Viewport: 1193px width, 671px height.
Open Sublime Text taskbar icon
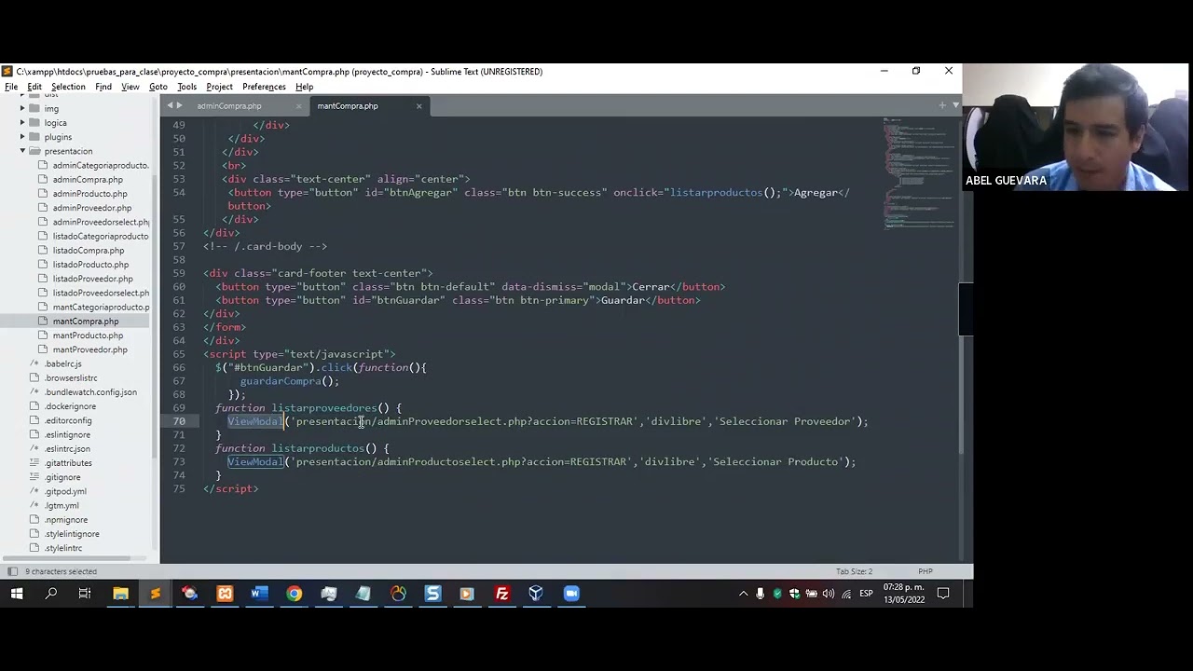(155, 594)
